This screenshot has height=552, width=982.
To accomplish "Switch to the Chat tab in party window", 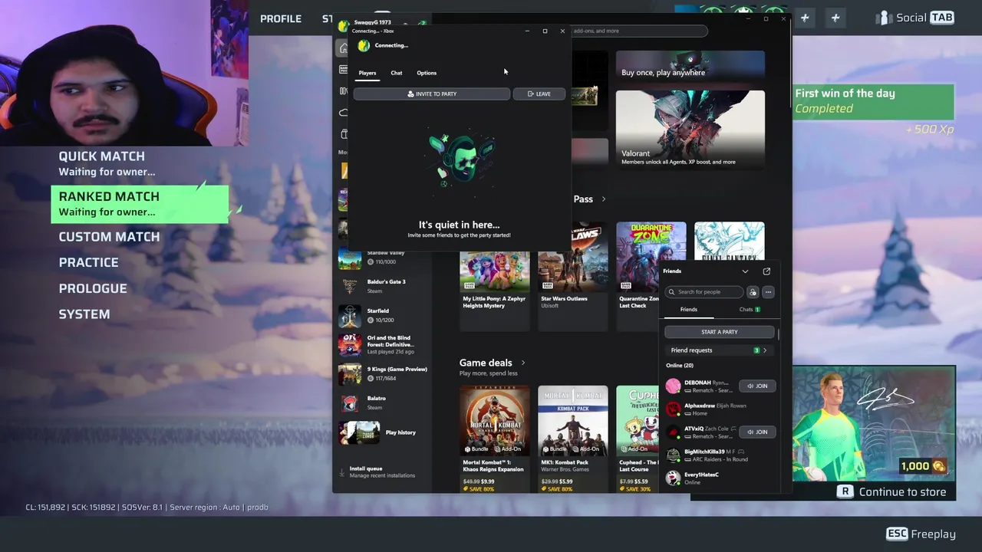I will (x=397, y=73).
